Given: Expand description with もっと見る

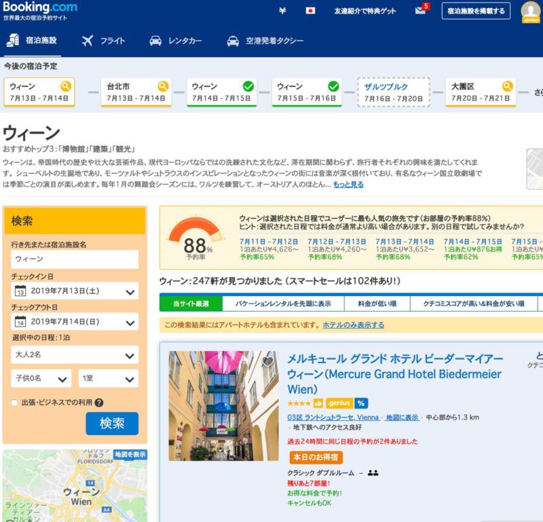Looking at the screenshot, I should (348, 184).
